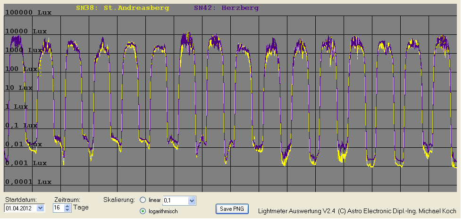Click the linear scale value field 0,1
Viewport: 463px width, 224px height.
coord(176,201)
